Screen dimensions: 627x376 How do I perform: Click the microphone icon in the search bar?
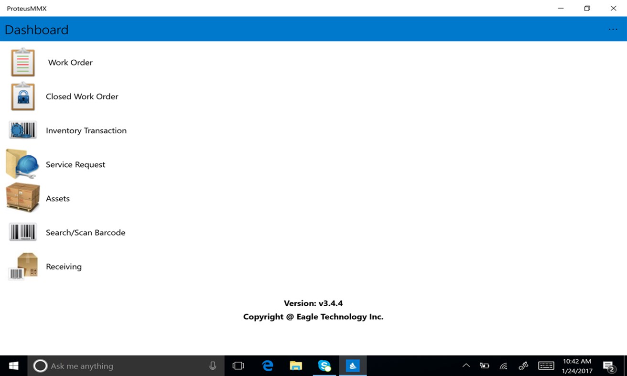pos(212,365)
